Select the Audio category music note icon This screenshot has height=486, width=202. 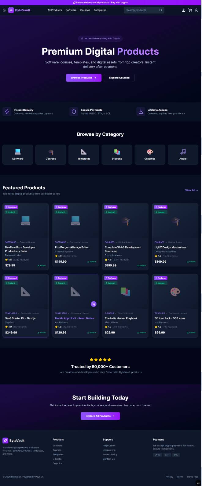coord(183,152)
